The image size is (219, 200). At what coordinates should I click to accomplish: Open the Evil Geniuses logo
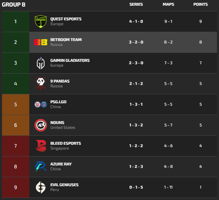[41, 187]
